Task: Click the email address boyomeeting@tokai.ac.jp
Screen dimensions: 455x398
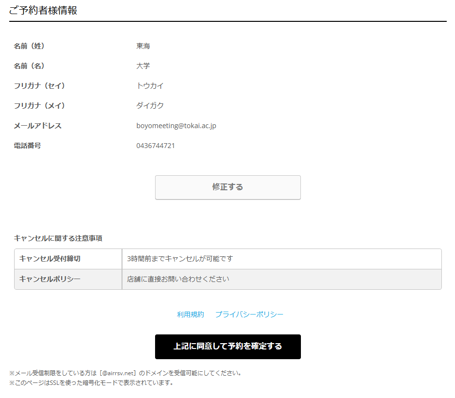Action: tap(176, 126)
